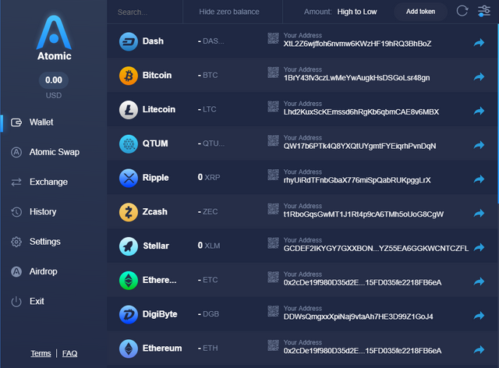Select the Dash address XtL2Z6wjf...

click(357, 44)
